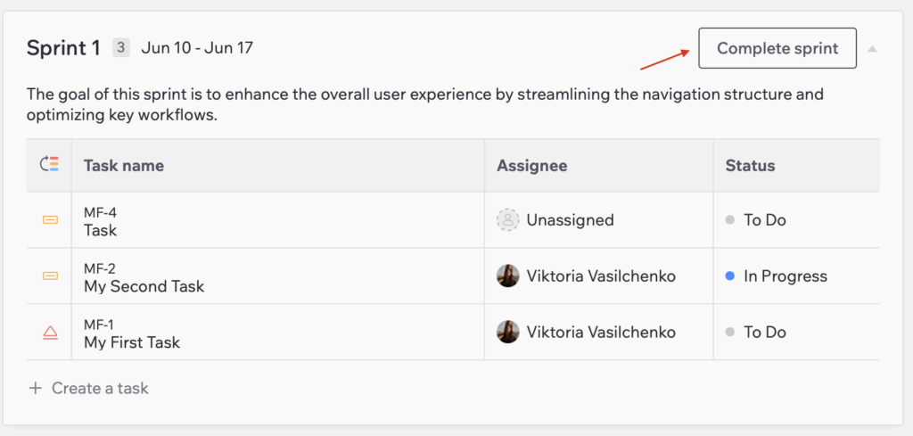Click the Complete sprint button
Screen dimensions: 913x436
click(777, 48)
